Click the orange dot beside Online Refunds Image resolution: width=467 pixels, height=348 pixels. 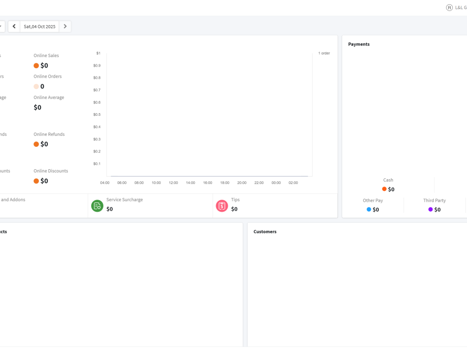click(36, 144)
